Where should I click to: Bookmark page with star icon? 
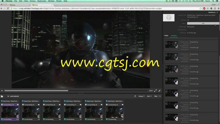point(200,9)
